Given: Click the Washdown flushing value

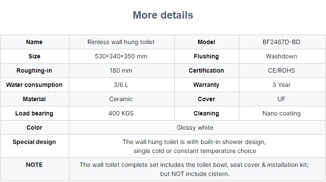Looking at the screenshot, I should 281,56.
